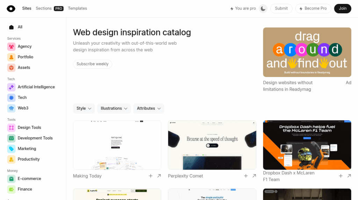
Task: Select the Productivity category icon
Action: (x=12, y=159)
